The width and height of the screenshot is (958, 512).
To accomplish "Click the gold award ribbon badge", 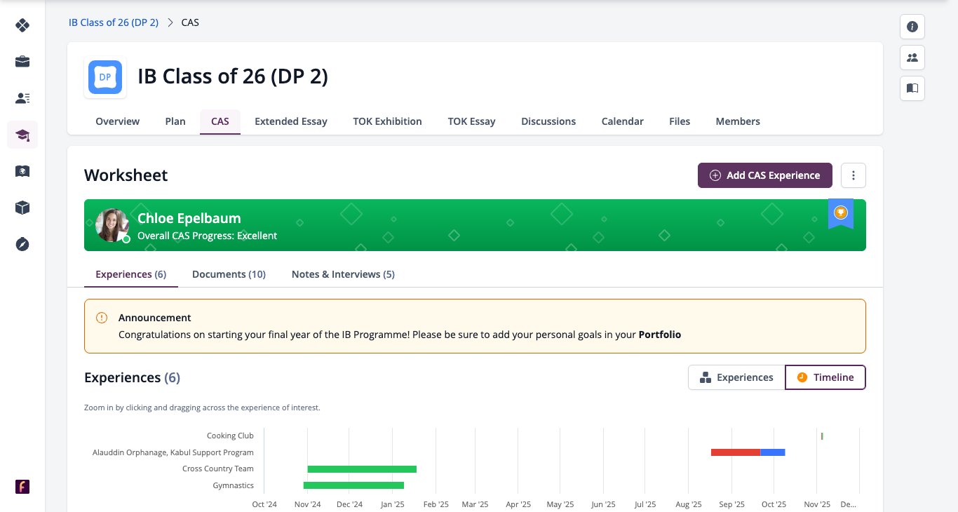I will (841, 214).
